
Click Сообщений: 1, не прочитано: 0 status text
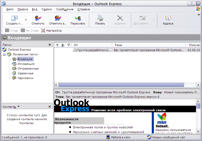tap(24, 137)
